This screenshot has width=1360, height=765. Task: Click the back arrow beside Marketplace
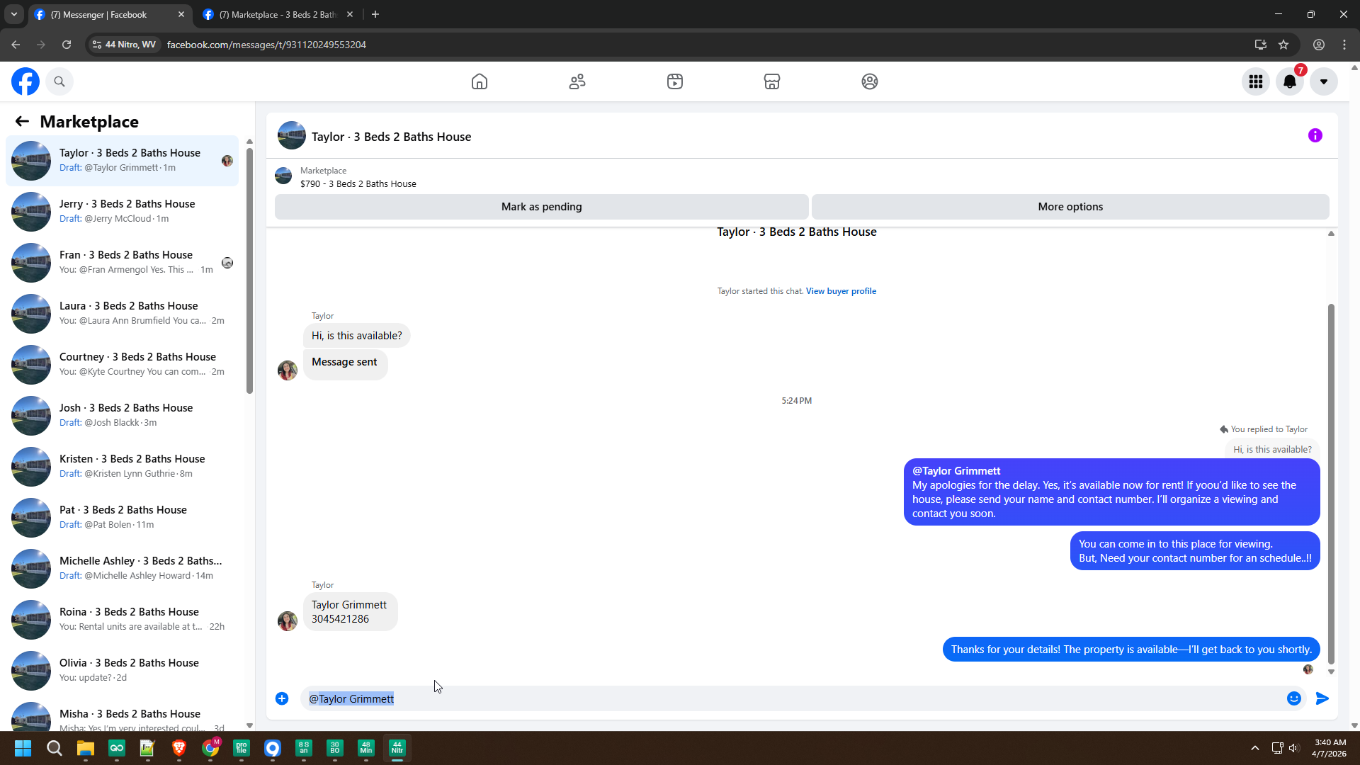(x=22, y=122)
